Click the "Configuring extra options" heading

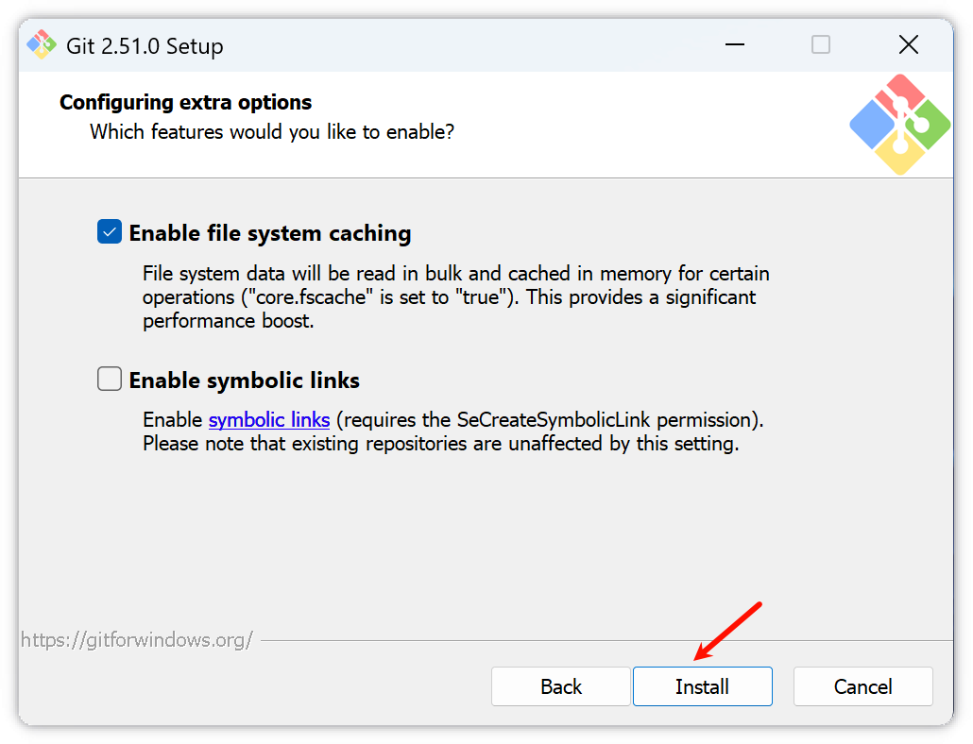point(185,102)
